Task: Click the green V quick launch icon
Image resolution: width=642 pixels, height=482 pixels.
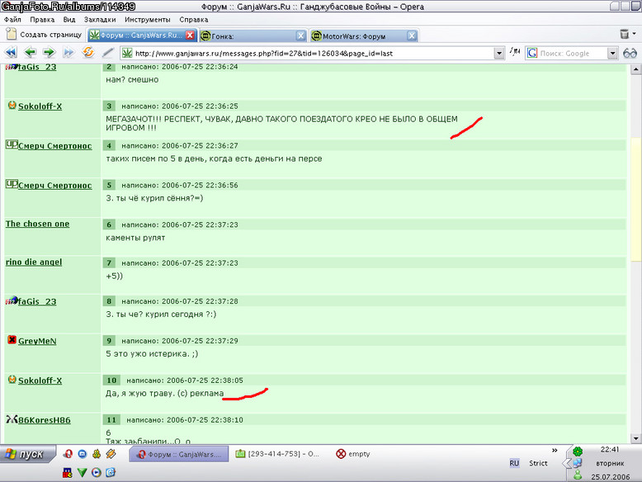Action: tap(82, 473)
